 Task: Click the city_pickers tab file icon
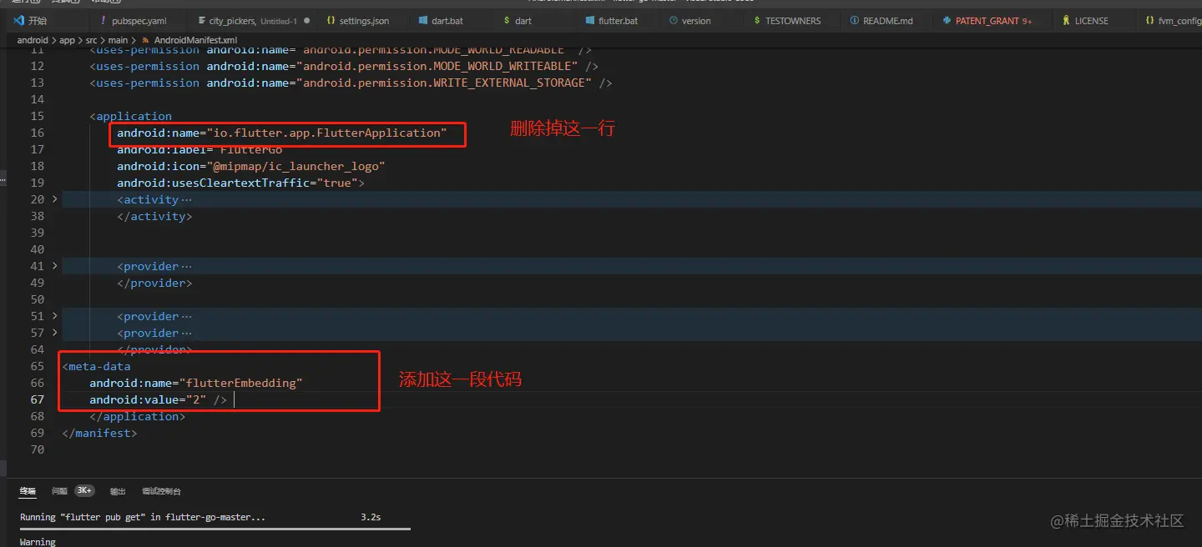click(201, 21)
